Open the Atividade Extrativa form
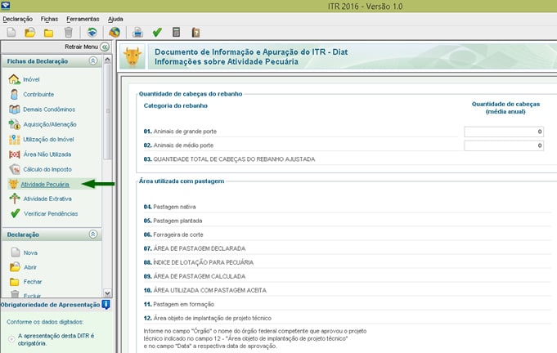Screen dimensions: 557x353 (x=47, y=199)
